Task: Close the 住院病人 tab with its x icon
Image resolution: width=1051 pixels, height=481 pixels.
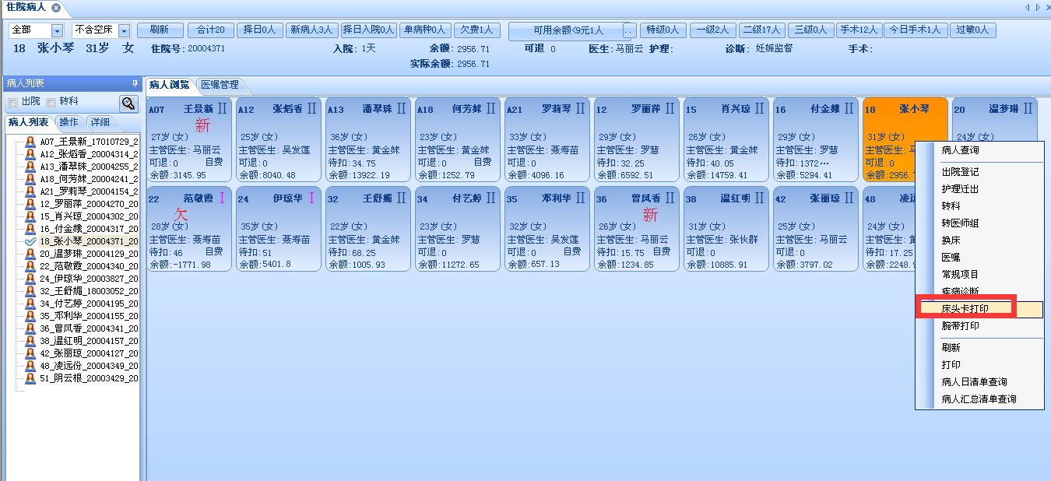Action: (55, 8)
